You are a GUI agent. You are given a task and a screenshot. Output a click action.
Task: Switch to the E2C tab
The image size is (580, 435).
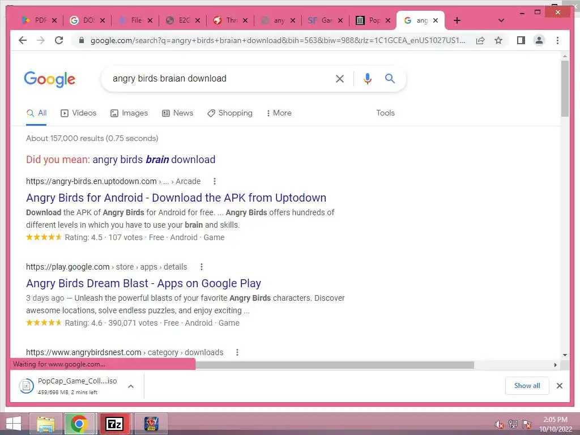[180, 20]
